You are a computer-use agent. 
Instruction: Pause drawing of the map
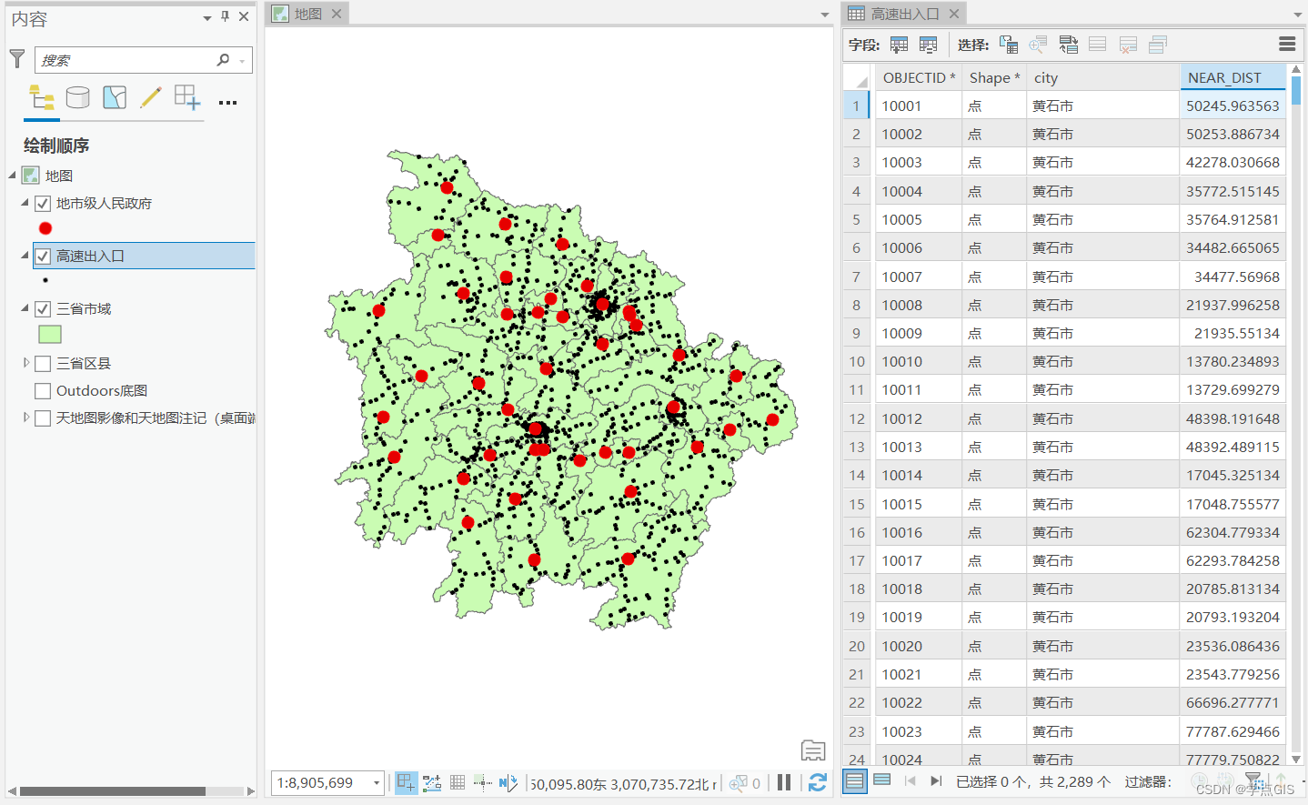pos(784,782)
